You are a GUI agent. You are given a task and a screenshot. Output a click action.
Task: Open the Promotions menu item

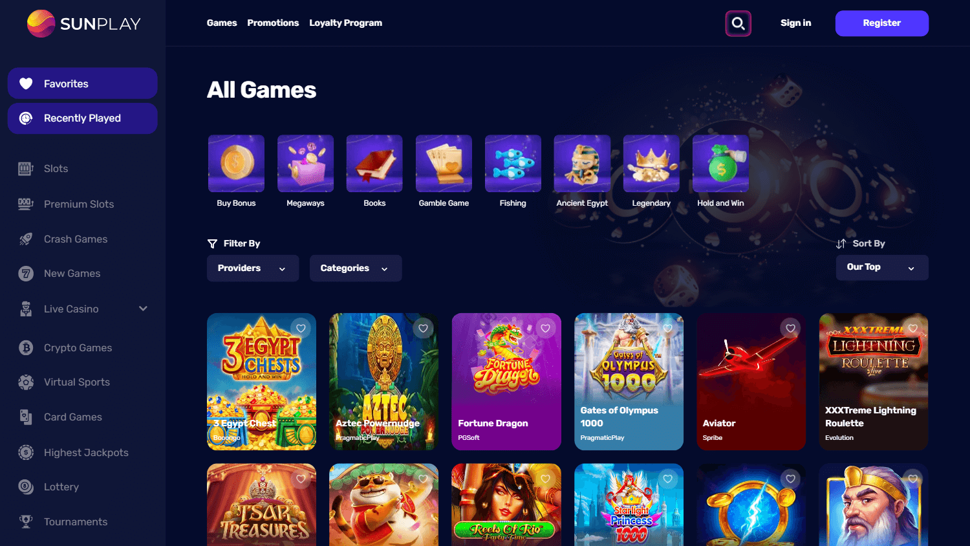pos(273,23)
